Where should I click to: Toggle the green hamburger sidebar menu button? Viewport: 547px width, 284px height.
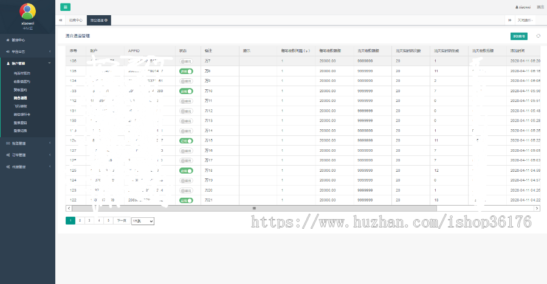(65, 7)
